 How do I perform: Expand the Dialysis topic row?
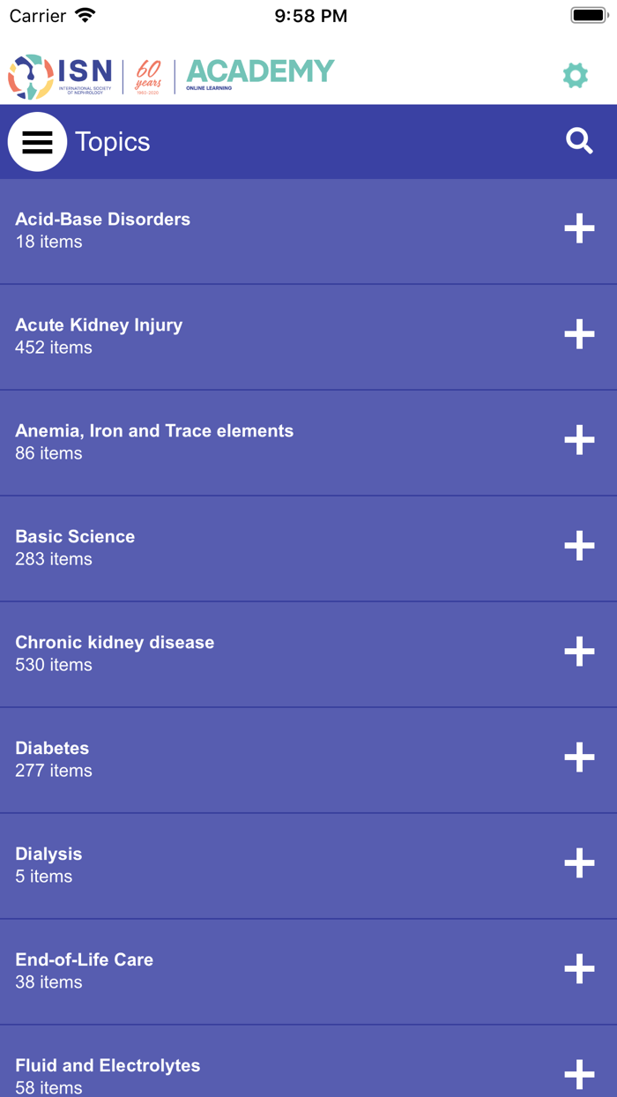579,863
